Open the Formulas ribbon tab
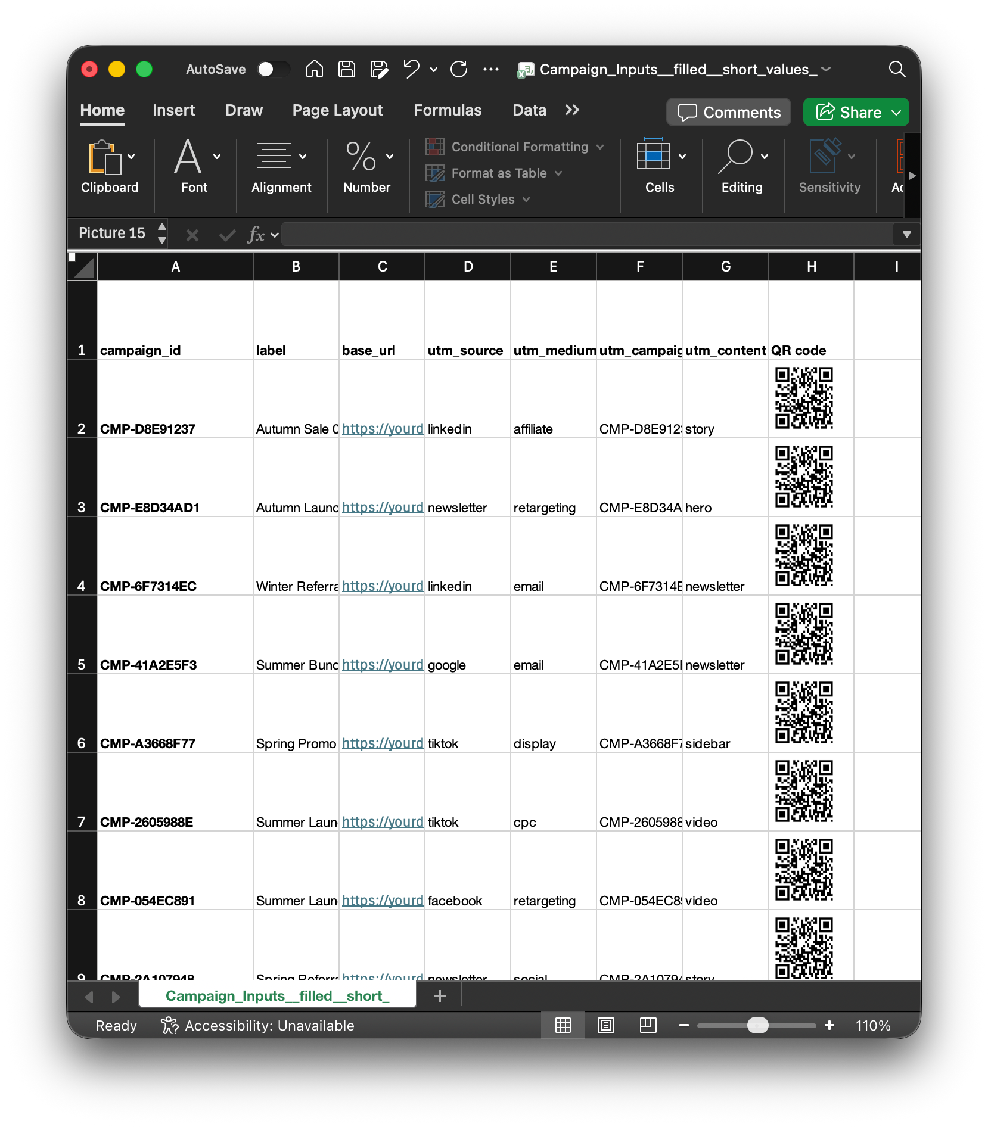 pyautogui.click(x=448, y=110)
